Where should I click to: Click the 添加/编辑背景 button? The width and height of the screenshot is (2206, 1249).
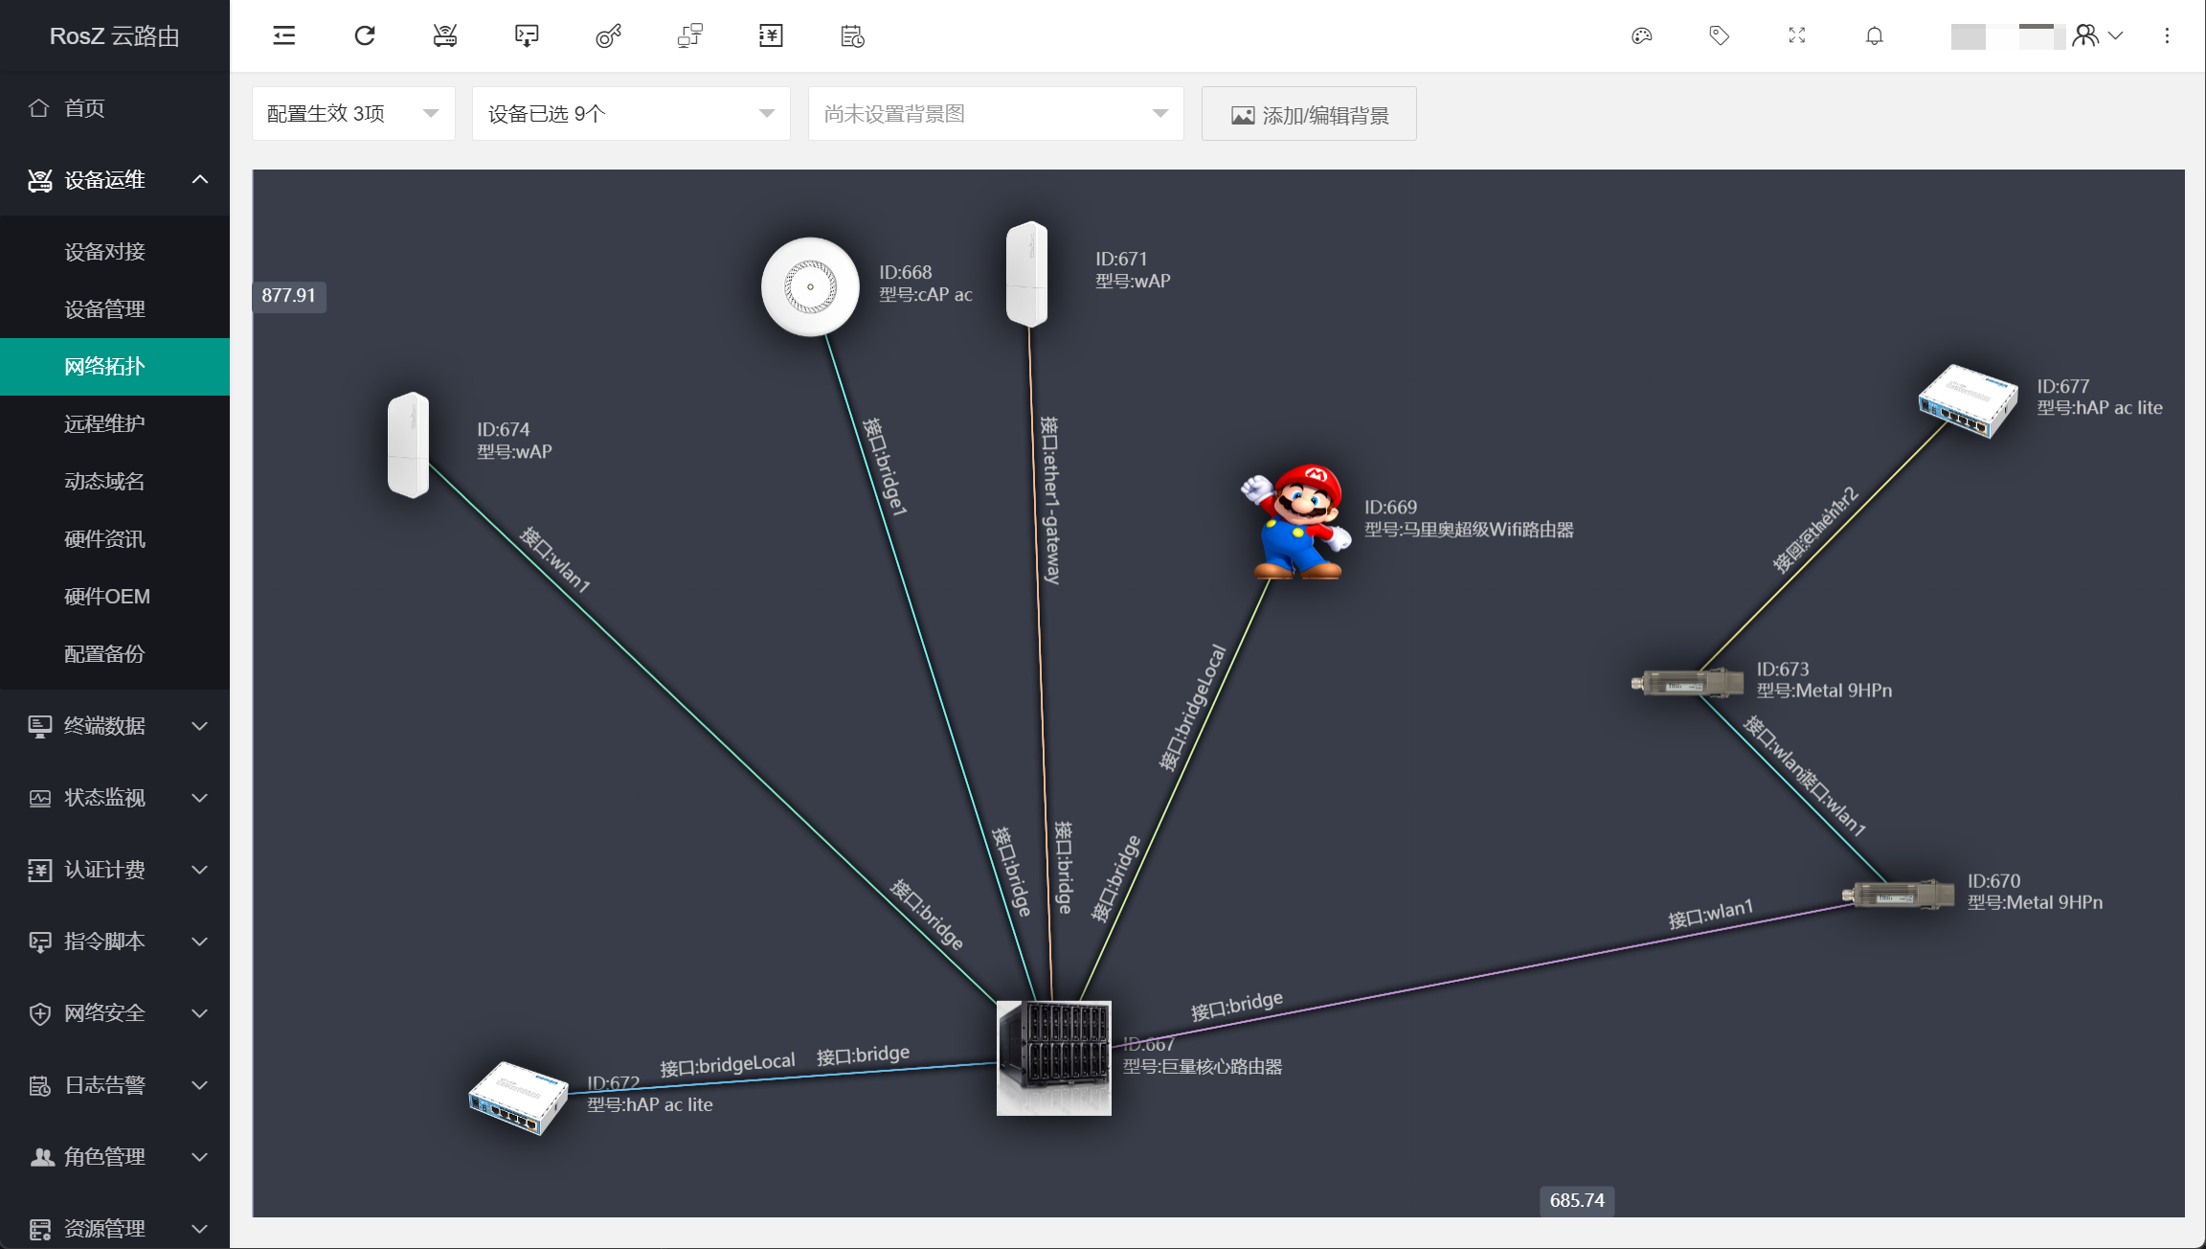(x=1309, y=115)
